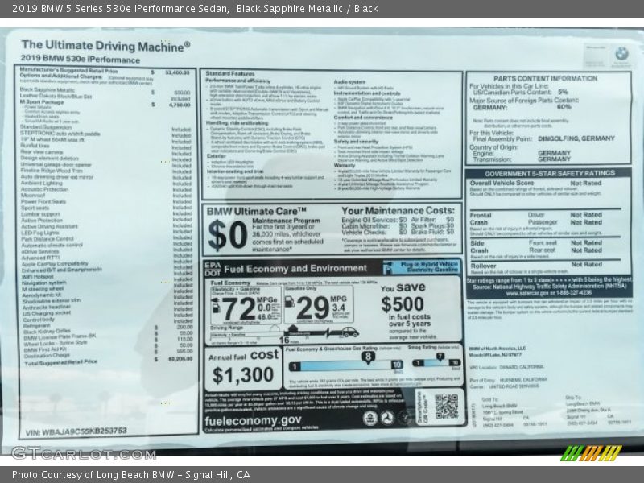
Task: Click the 'Manufacturer's Suggested Retail Price' line
Action: click(x=105, y=72)
